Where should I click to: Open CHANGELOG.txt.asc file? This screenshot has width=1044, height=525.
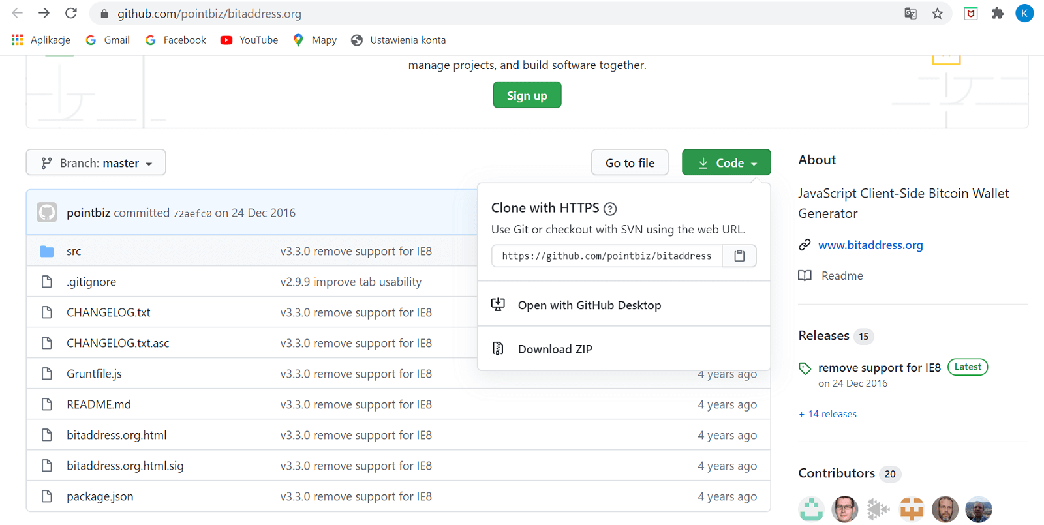pyautogui.click(x=117, y=343)
